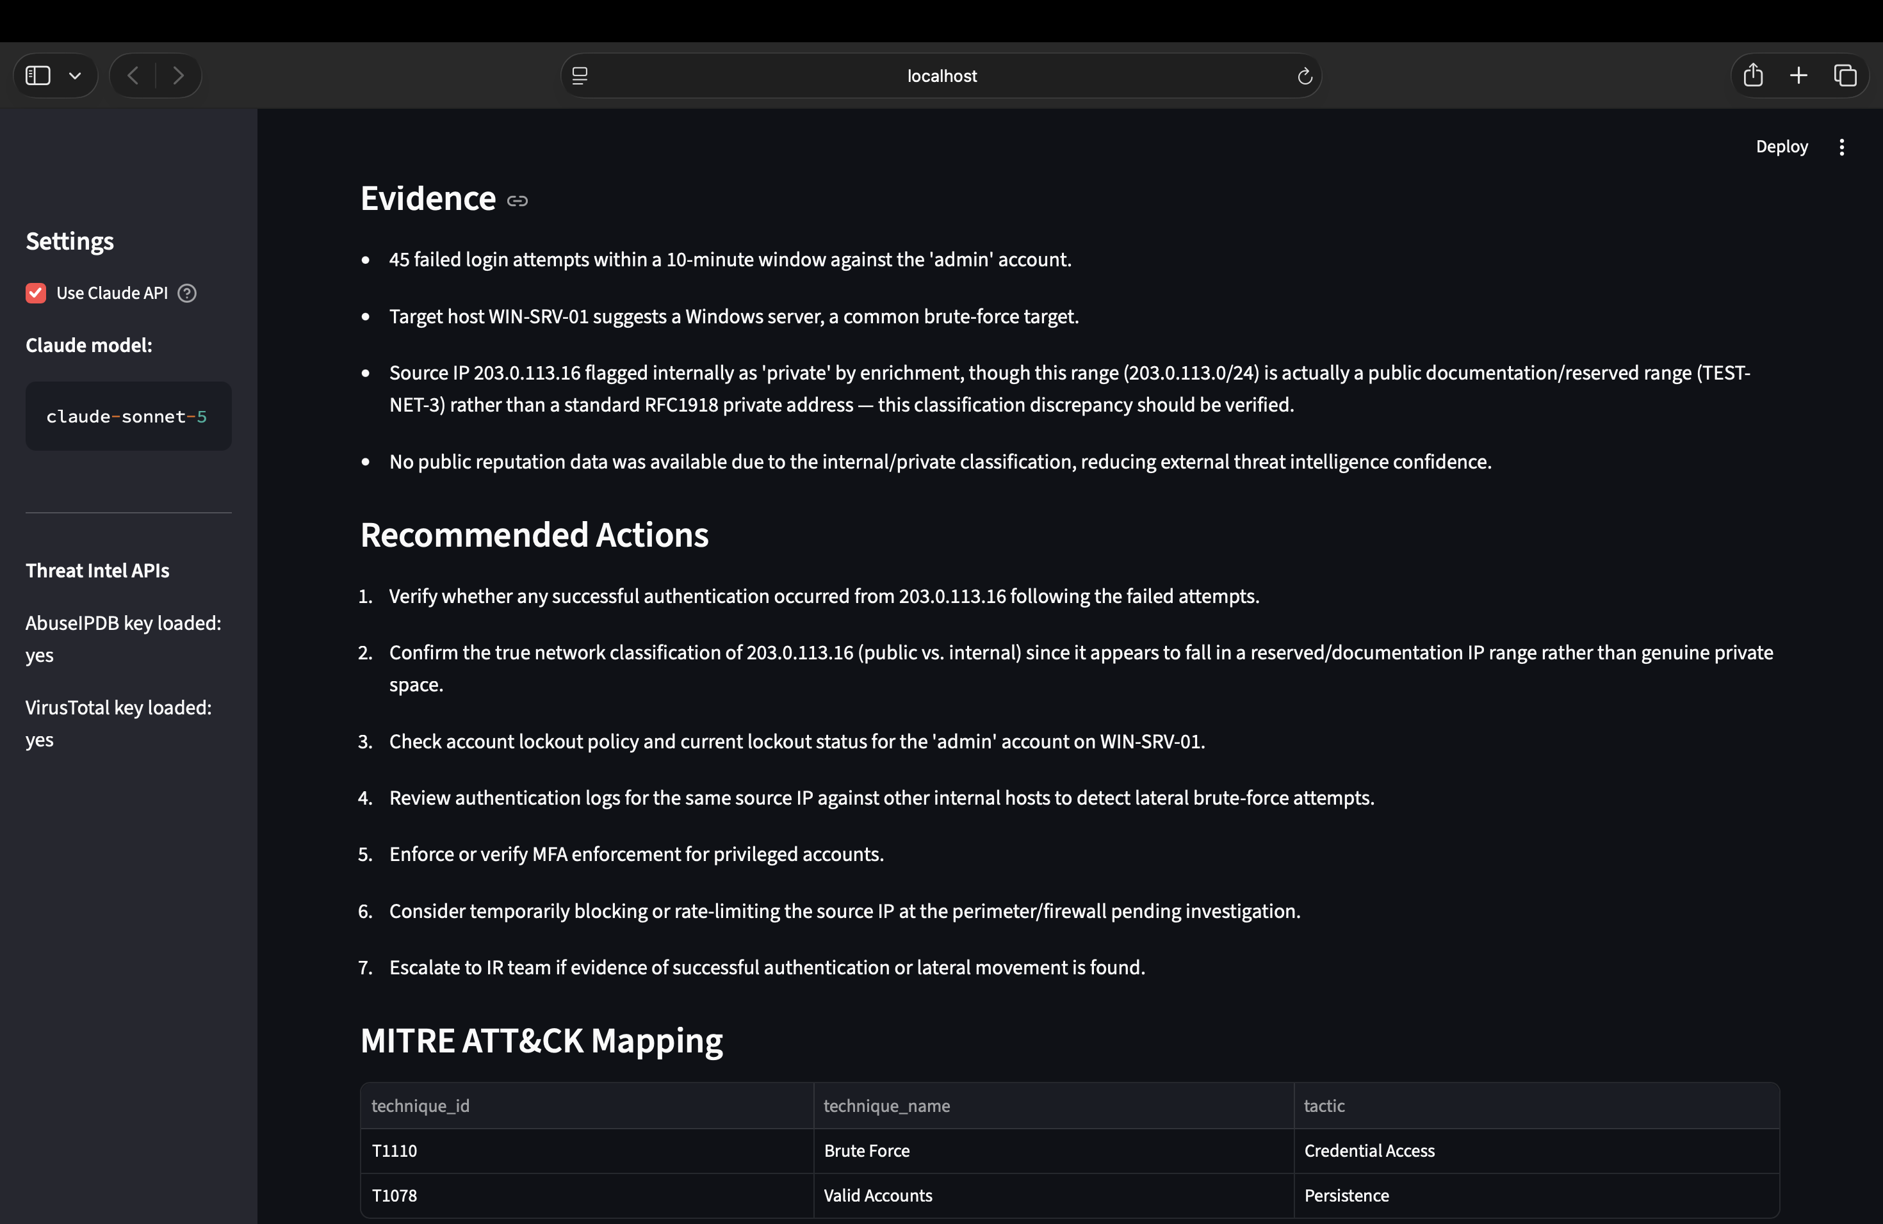Click the 'Source IP 203.0.113.16 flagged' bullet
1883x1224 pixels.
tap(1070, 389)
